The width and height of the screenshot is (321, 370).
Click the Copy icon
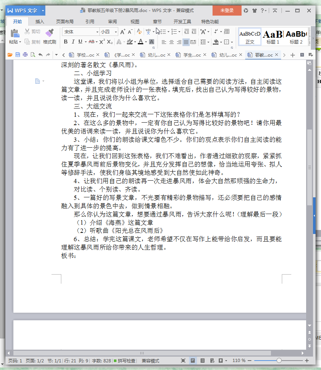[x=27, y=42]
